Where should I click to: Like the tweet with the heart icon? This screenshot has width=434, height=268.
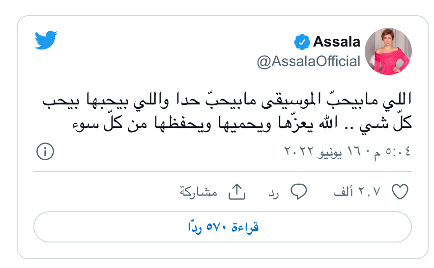[x=401, y=193]
